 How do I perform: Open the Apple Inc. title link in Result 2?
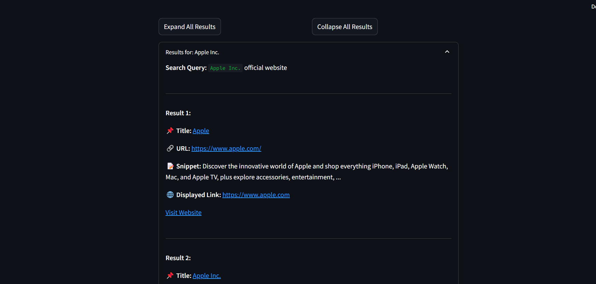[x=207, y=275]
